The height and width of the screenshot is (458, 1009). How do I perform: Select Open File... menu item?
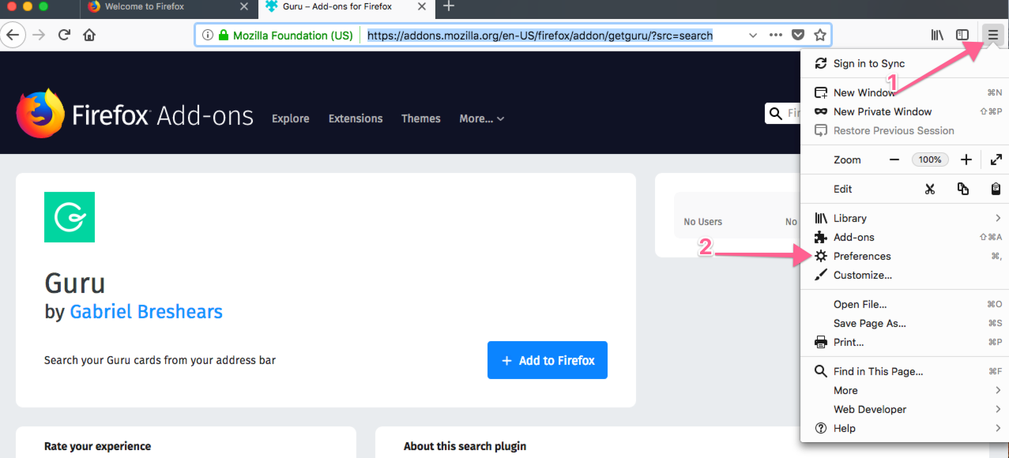pos(905,304)
